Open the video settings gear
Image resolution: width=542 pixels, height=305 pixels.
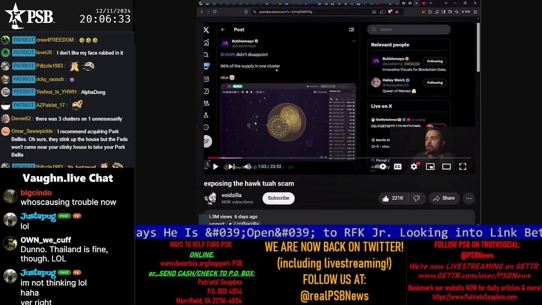[x=414, y=167]
